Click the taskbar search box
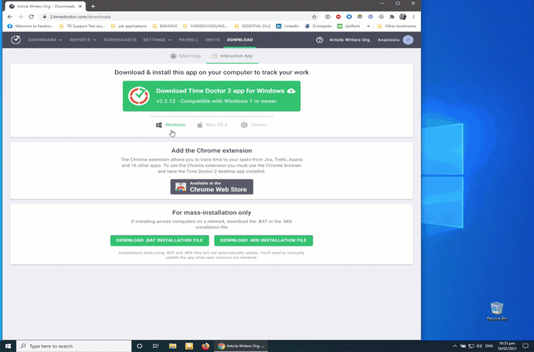The image size is (534, 352). (74, 346)
